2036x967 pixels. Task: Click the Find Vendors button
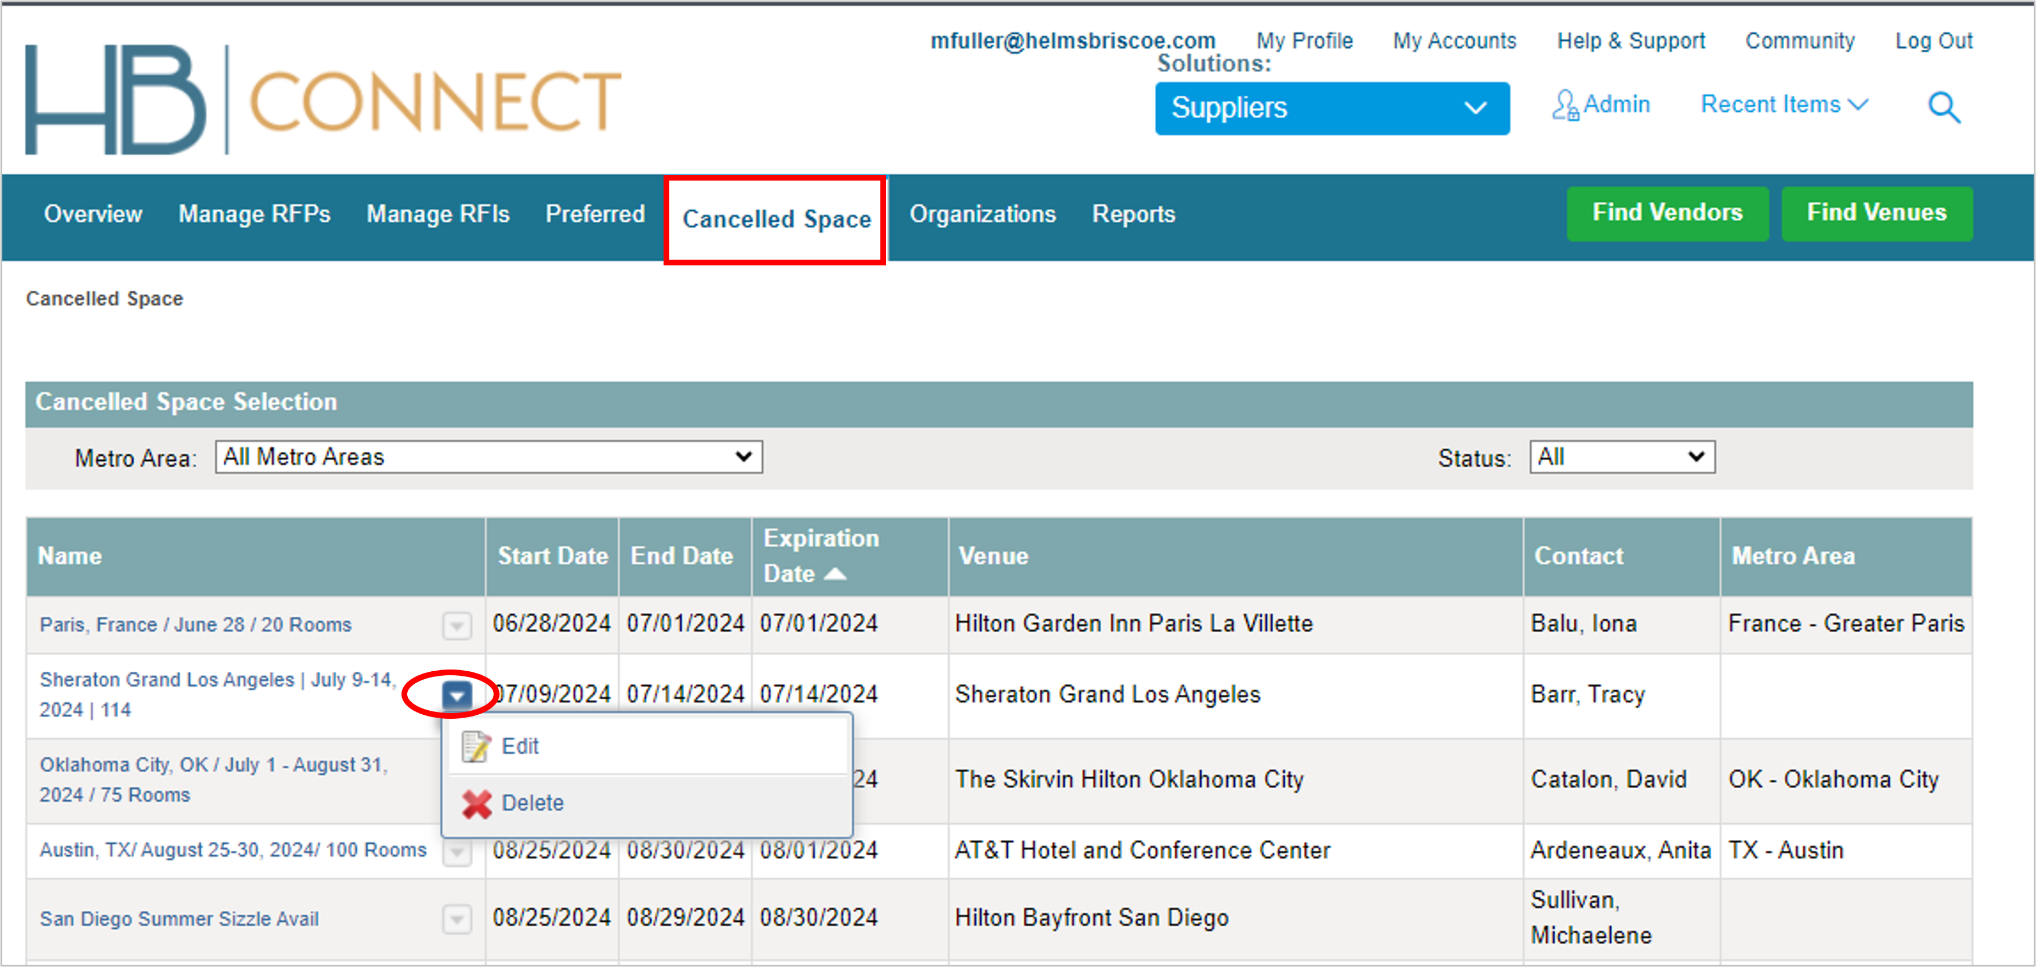(1667, 213)
